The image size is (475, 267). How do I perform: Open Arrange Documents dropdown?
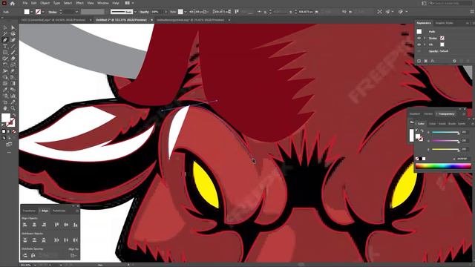pyautogui.click(x=129, y=3)
